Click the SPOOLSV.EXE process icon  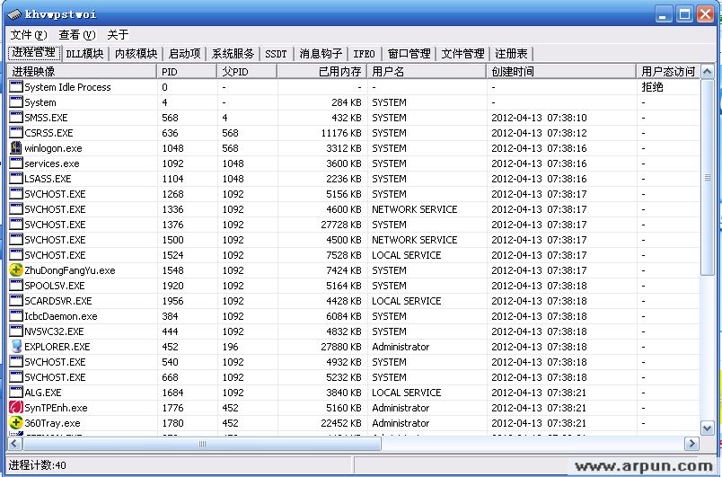pos(16,285)
